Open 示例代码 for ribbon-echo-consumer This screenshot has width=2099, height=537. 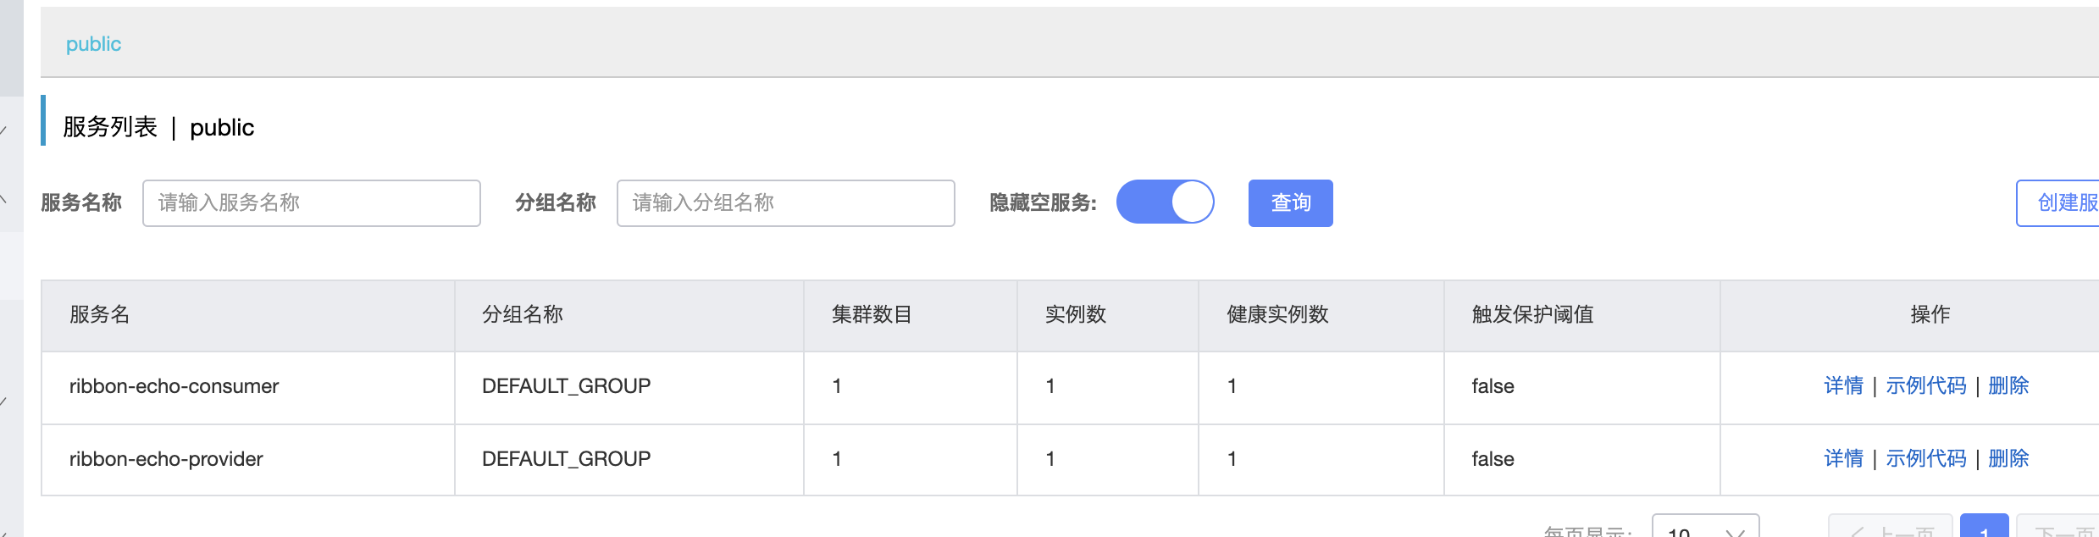(x=1925, y=386)
